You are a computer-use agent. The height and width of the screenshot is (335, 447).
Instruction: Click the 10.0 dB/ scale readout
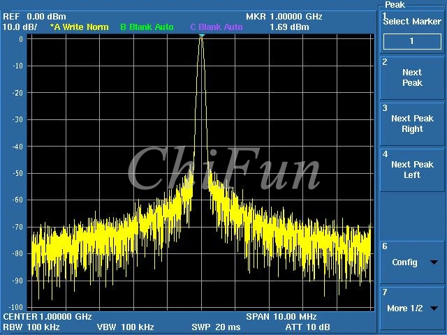click(20, 27)
